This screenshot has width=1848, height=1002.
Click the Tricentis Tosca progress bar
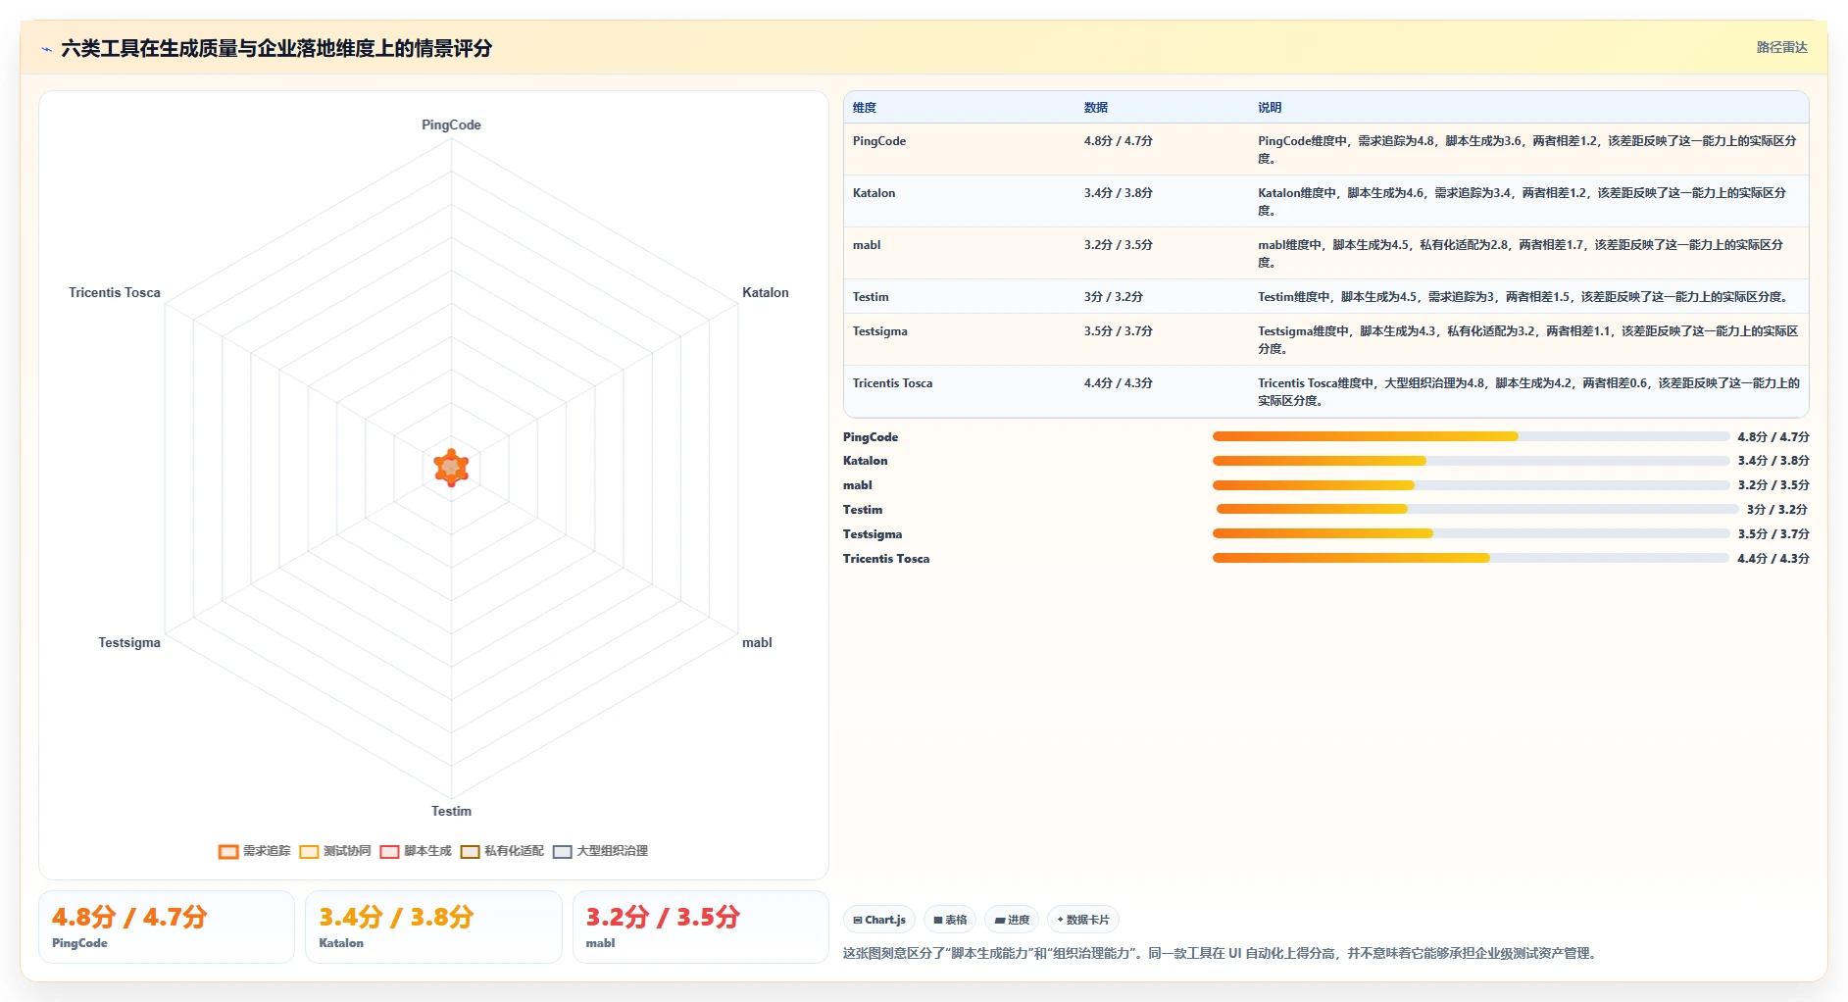pos(1471,558)
